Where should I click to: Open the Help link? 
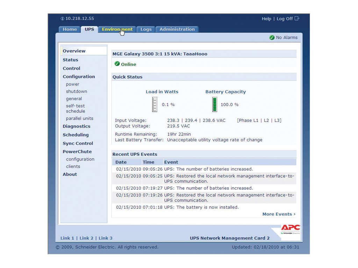pos(266,19)
